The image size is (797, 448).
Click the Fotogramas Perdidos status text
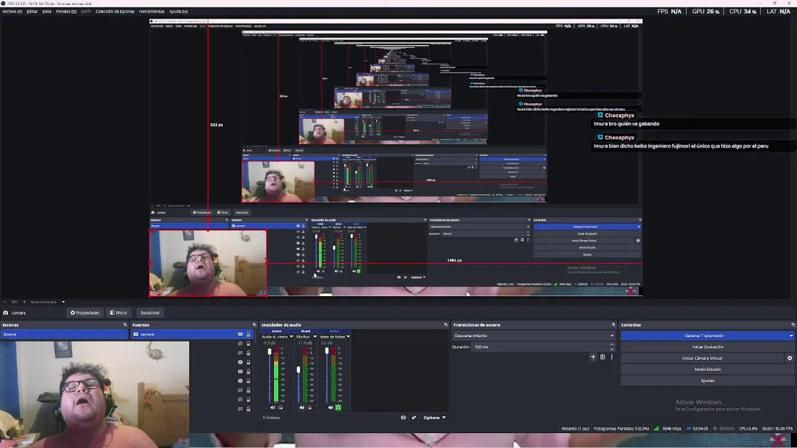pyautogui.click(x=621, y=428)
